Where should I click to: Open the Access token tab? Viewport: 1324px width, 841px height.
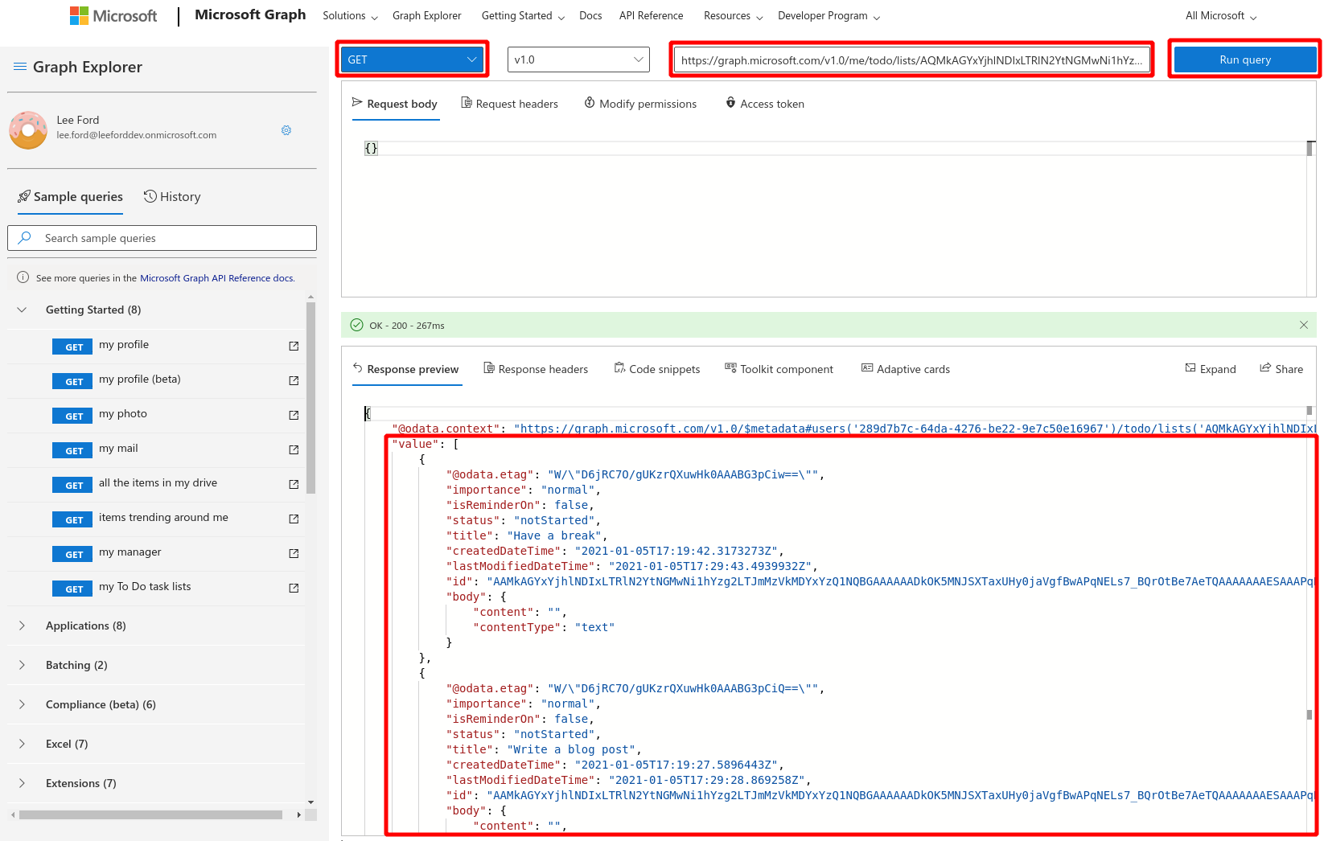point(765,104)
